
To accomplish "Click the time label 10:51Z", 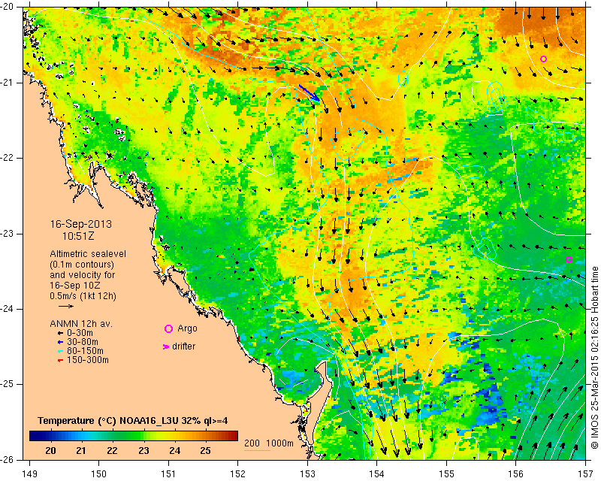I will coord(78,236).
